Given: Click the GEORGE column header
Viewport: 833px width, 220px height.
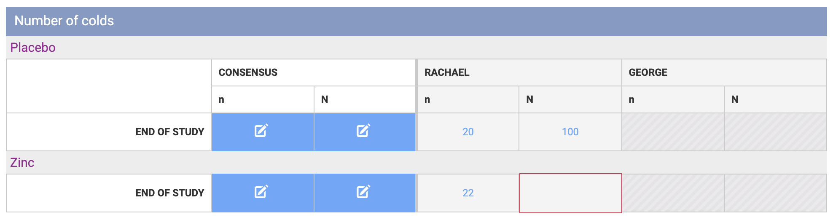Looking at the screenshot, I should click(648, 72).
